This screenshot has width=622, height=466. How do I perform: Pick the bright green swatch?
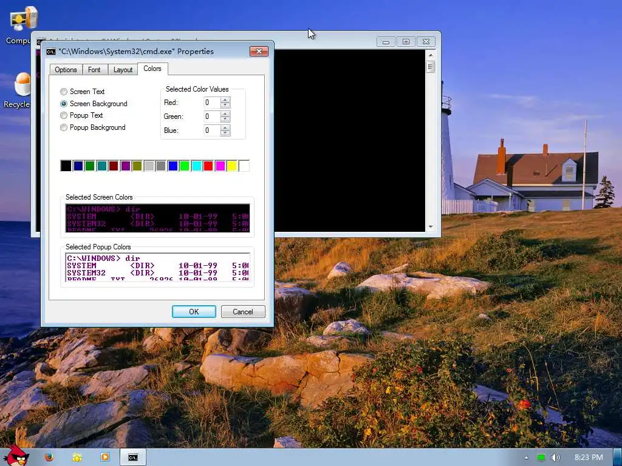click(185, 166)
